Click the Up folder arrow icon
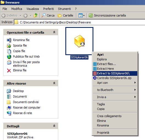The image size is (145, 140). tap(35, 15)
